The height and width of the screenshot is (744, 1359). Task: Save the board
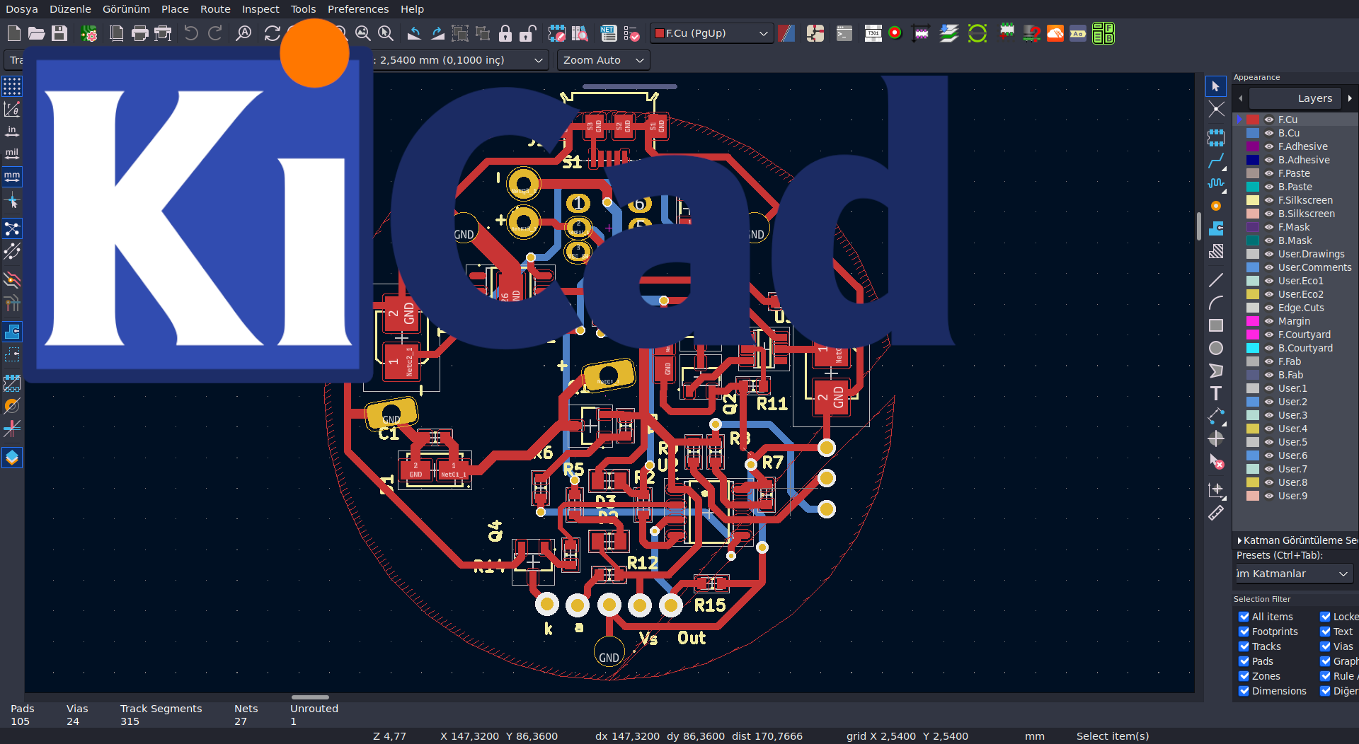click(59, 33)
